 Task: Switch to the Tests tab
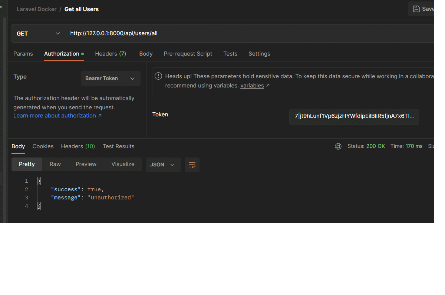(230, 53)
